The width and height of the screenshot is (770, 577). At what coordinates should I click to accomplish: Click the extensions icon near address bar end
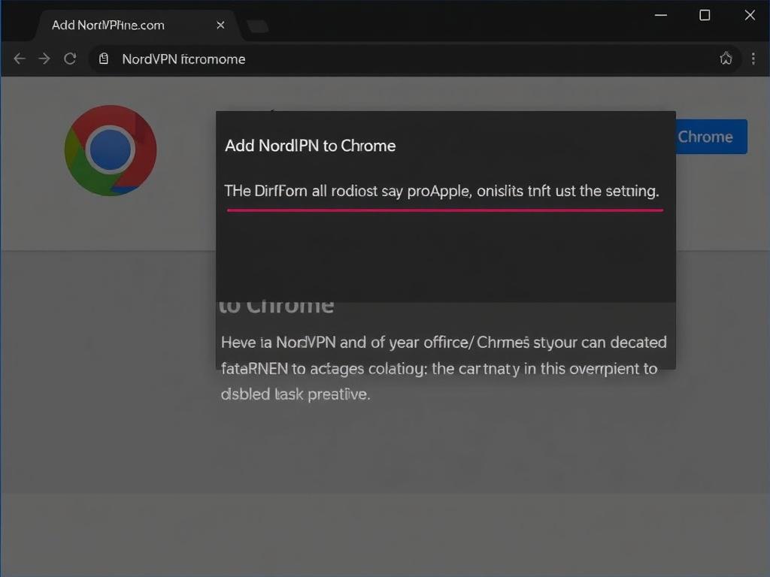tap(726, 59)
